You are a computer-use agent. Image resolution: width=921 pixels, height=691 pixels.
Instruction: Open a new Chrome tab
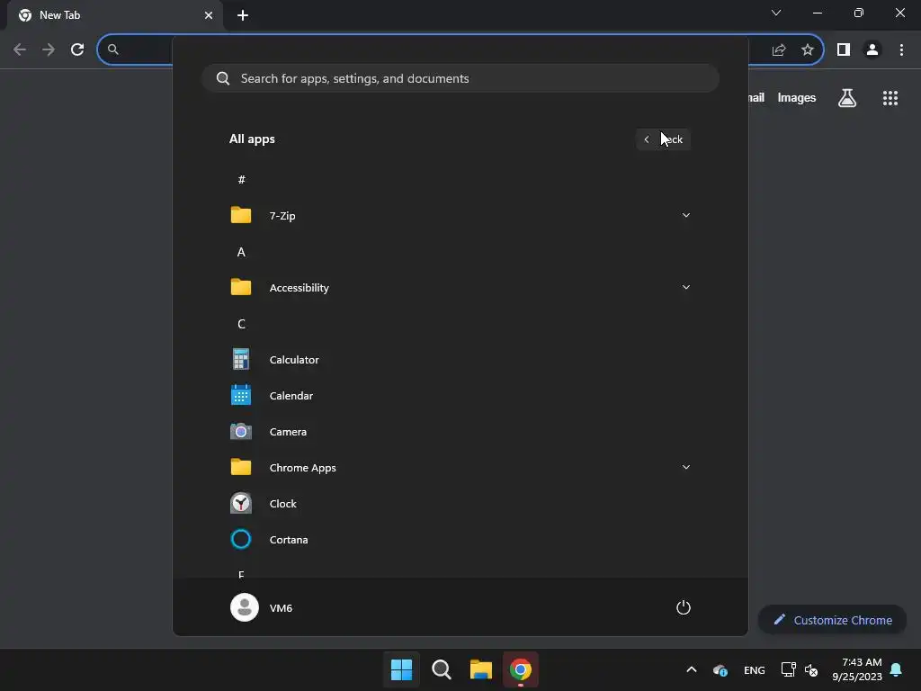pyautogui.click(x=243, y=15)
